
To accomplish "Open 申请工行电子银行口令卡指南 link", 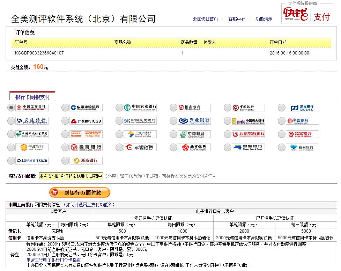I will coord(53,260).
